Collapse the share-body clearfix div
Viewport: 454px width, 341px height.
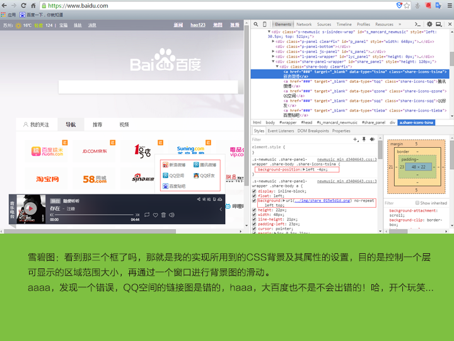[x=277, y=66]
